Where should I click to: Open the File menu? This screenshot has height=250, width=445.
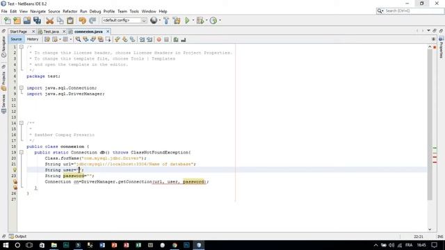tap(4, 11)
